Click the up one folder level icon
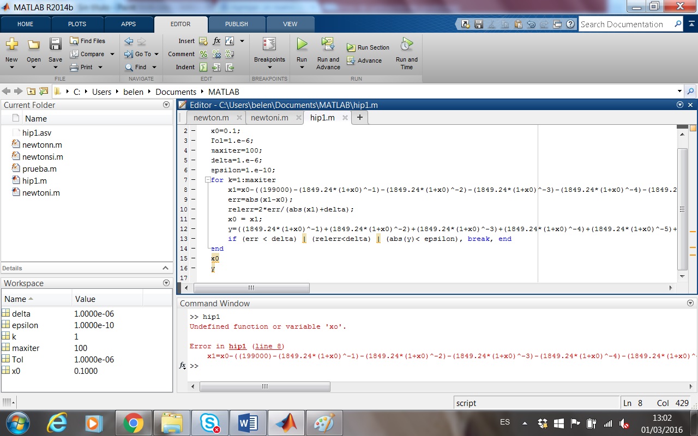698x436 pixels. [31, 92]
